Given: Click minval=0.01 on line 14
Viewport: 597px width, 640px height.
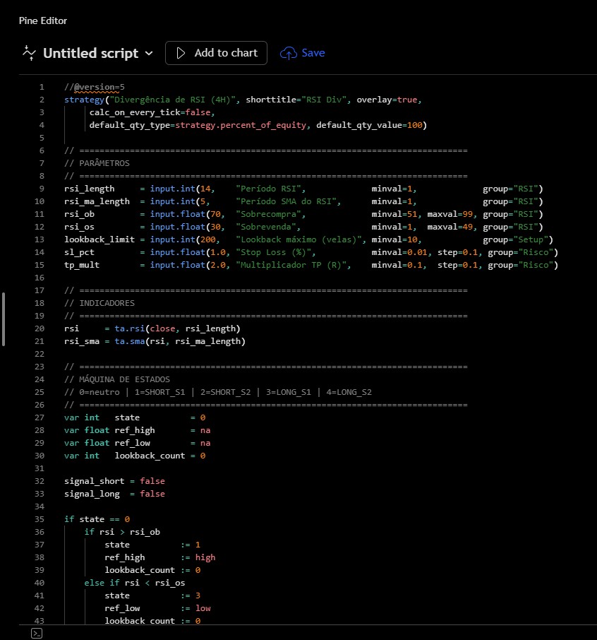Looking at the screenshot, I should [x=399, y=252].
